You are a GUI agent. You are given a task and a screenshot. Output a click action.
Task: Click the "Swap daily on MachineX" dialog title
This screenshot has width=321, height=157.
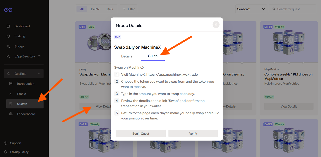137,47
